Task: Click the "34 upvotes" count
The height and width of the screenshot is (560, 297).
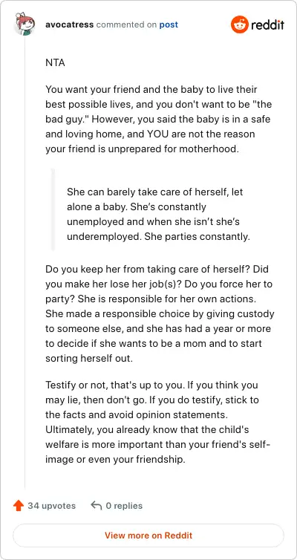Action: (x=52, y=506)
